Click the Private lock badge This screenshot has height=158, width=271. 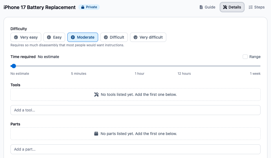(89, 7)
